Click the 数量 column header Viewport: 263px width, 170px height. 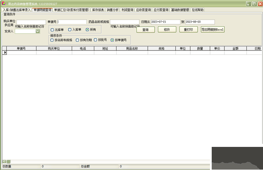pos(200,48)
